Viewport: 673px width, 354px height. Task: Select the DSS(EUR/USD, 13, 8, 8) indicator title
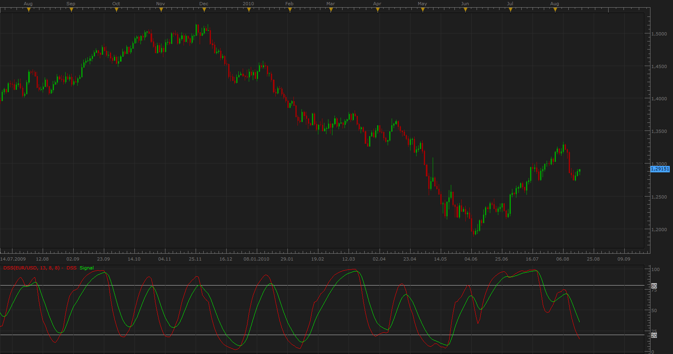pyautogui.click(x=31, y=268)
